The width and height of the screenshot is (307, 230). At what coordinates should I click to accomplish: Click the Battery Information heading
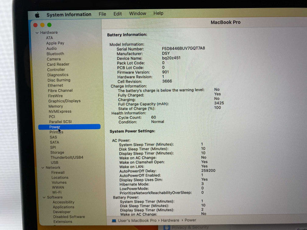[x=127, y=34]
